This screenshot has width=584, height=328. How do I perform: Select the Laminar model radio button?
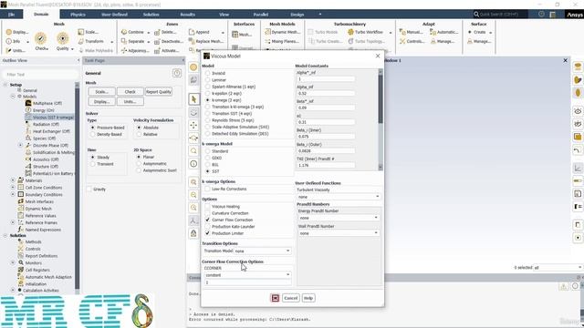(x=207, y=80)
